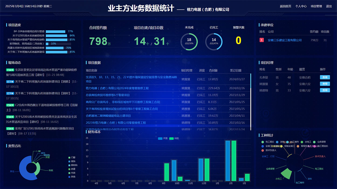Click 已发货 tag on C2仓库 news item

10,105
